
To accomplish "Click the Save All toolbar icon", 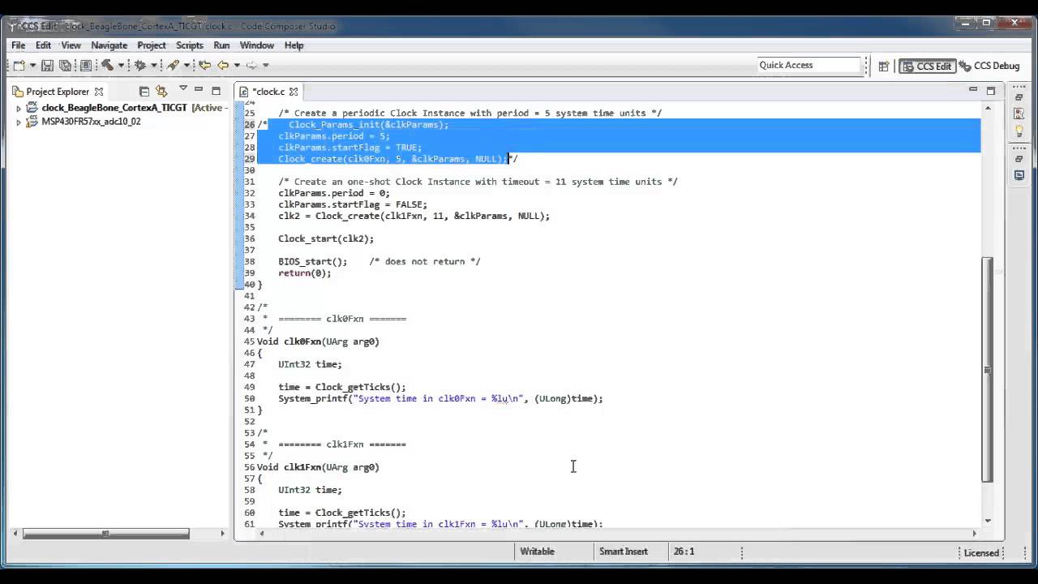I will pos(65,65).
